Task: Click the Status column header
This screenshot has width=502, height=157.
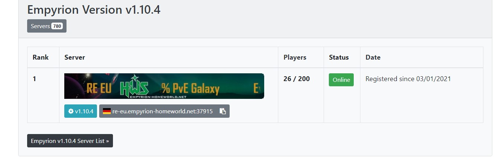Action: coord(339,57)
